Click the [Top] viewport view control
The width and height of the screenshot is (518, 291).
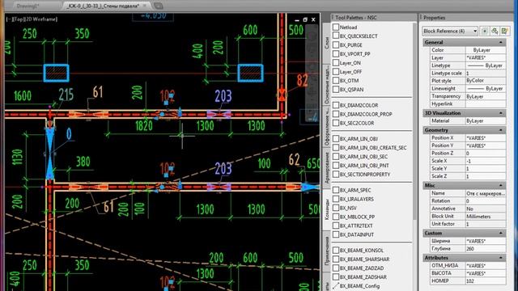click(18, 19)
